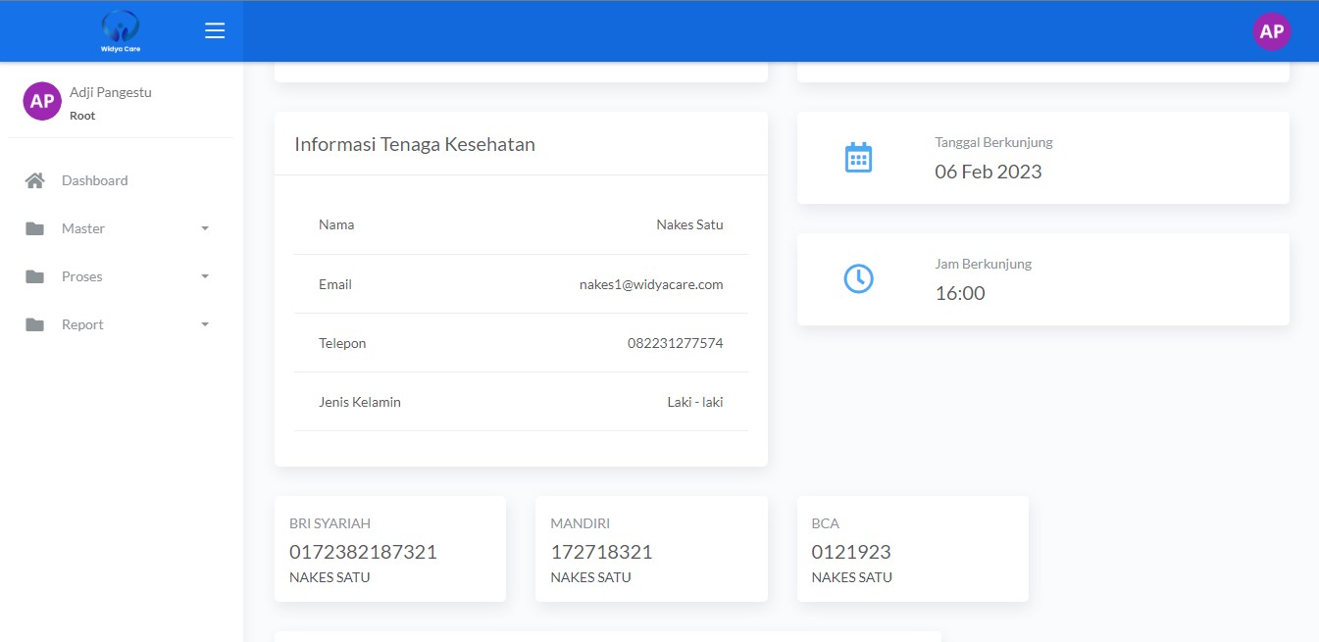Click the Proses folder icon
The height and width of the screenshot is (642, 1319).
(35, 276)
